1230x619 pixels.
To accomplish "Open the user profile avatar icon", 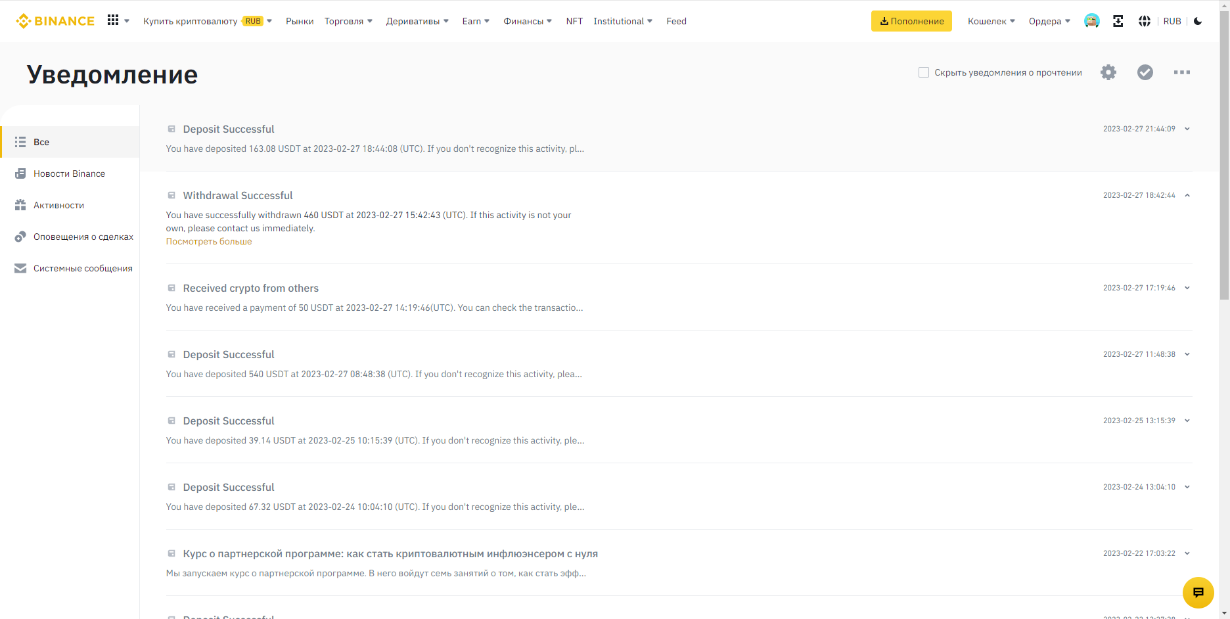I will point(1092,21).
